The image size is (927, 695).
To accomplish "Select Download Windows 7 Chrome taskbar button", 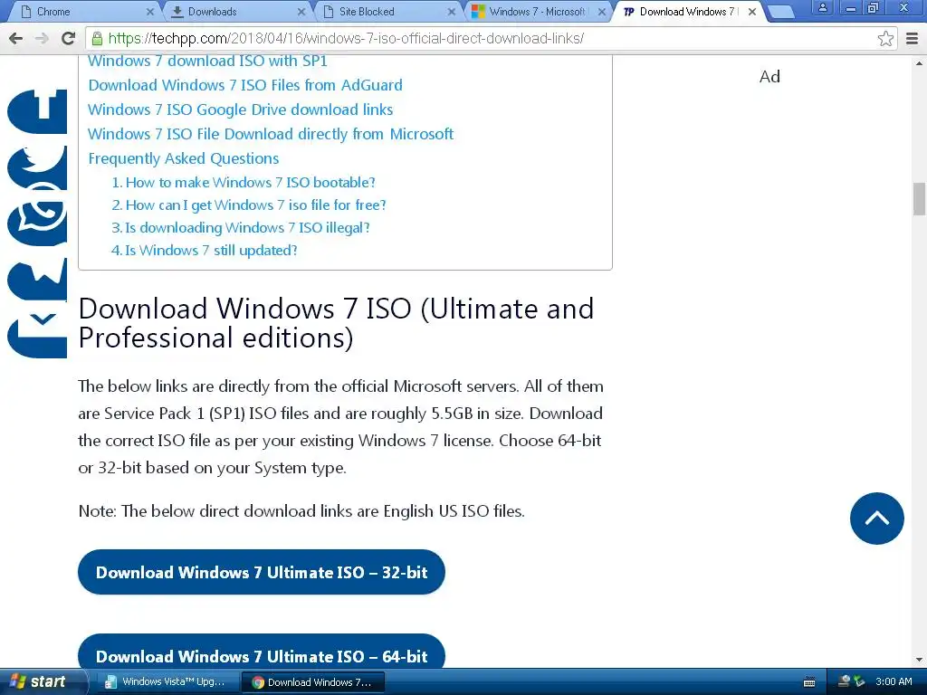I will 313,682.
